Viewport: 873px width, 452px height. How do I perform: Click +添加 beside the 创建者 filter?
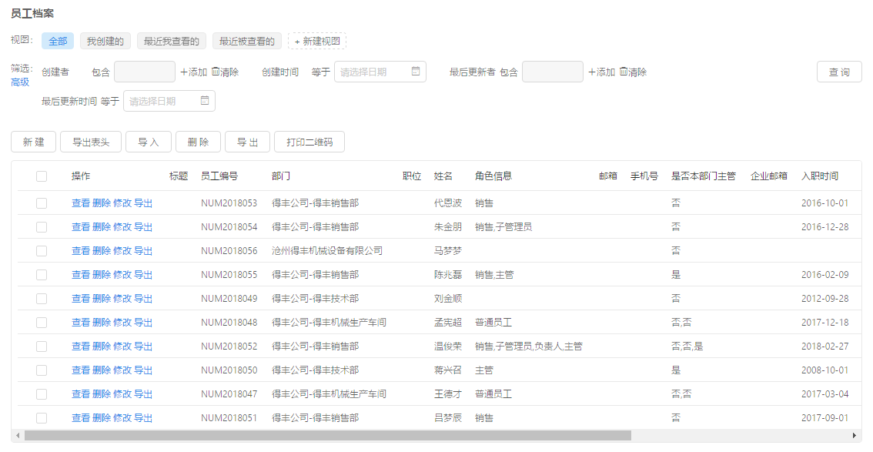pyautogui.click(x=194, y=72)
